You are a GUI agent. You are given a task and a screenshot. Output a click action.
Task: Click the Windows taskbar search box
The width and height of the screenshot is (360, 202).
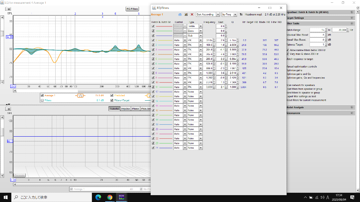51,197
